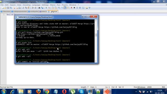Click the Close document toolbar icon
This screenshot has width=167, height=94.
[x=14, y=8]
